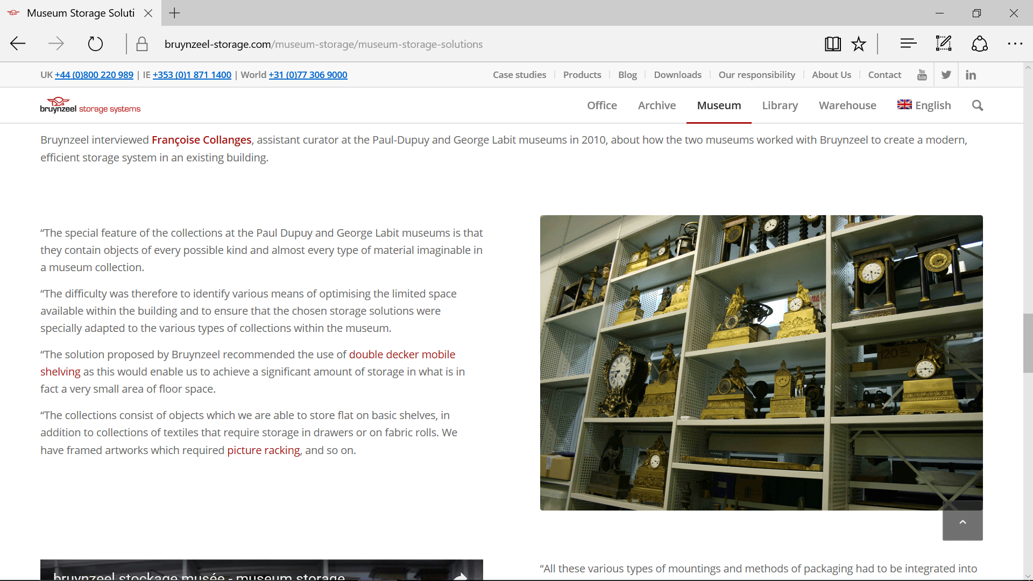
Task: Add this page to favorites
Action: click(858, 44)
